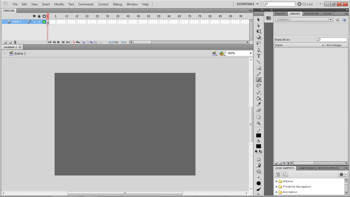Pick the Pencil tool
Viewport: 350px width, 197px height.
[259, 74]
